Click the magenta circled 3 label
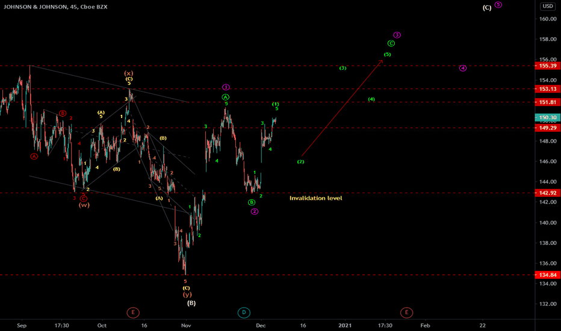 click(397, 35)
